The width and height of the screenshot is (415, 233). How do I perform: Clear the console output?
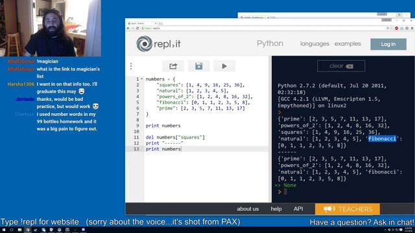coord(341,66)
